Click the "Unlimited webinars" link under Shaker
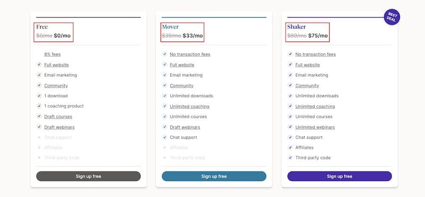This screenshot has width=425, height=197. point(315,127)
